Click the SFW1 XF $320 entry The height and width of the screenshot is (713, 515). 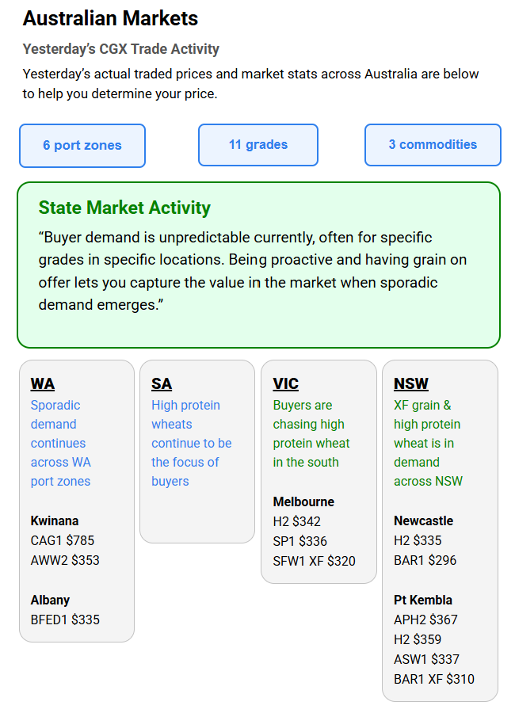tap(314, 561)
